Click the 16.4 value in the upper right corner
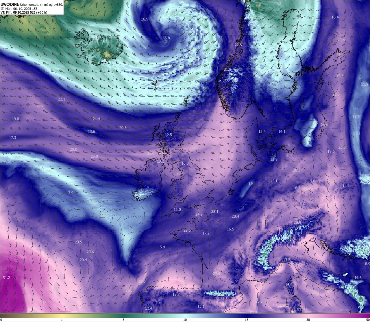Image resolution: width=370 pixels, height=322 pixels. tap(335, 17)
